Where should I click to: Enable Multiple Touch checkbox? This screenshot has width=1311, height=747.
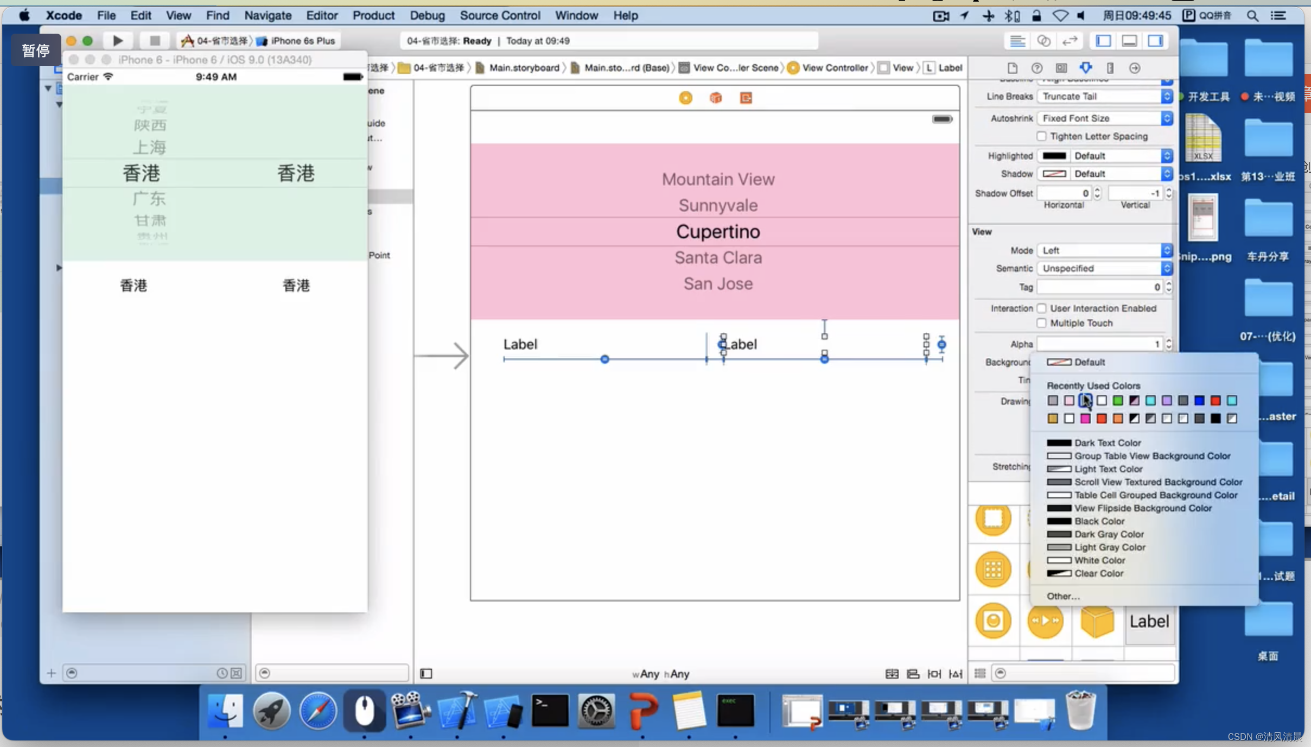(1041, 323)
